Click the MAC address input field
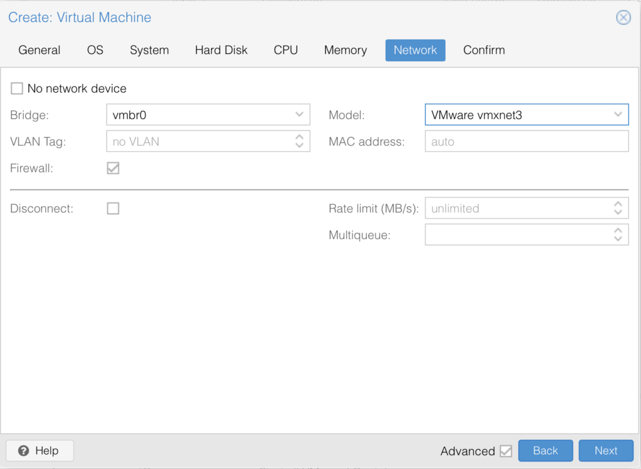Screen dimensions: 641x469 pyautogui.click(x=526, y=141)
